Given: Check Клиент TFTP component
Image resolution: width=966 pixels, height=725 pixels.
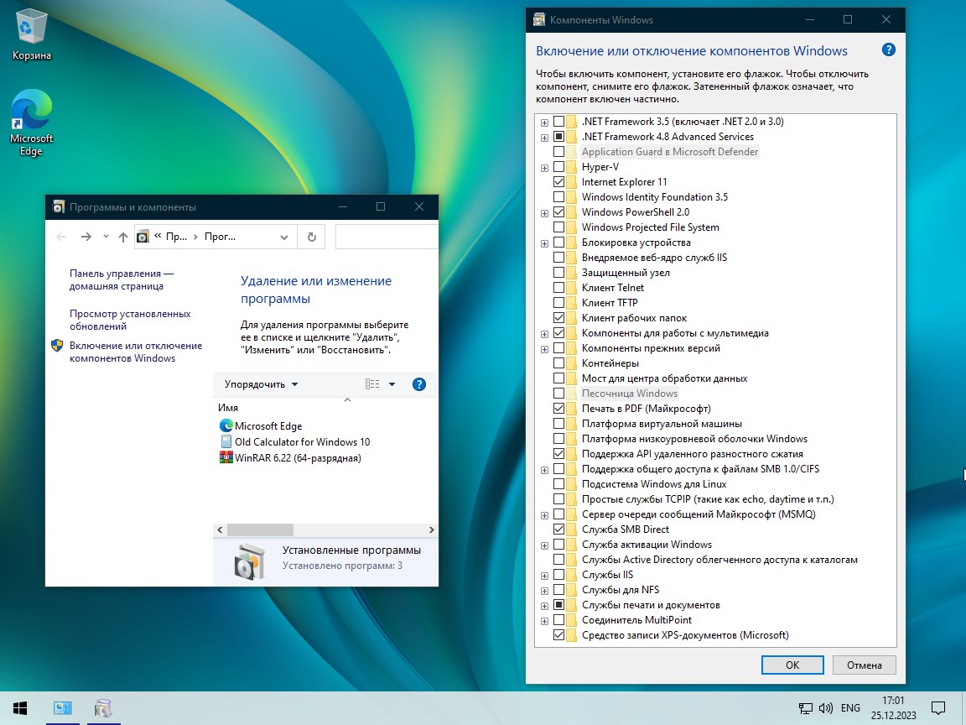Looking at the screenshot, I should point(558,303).
